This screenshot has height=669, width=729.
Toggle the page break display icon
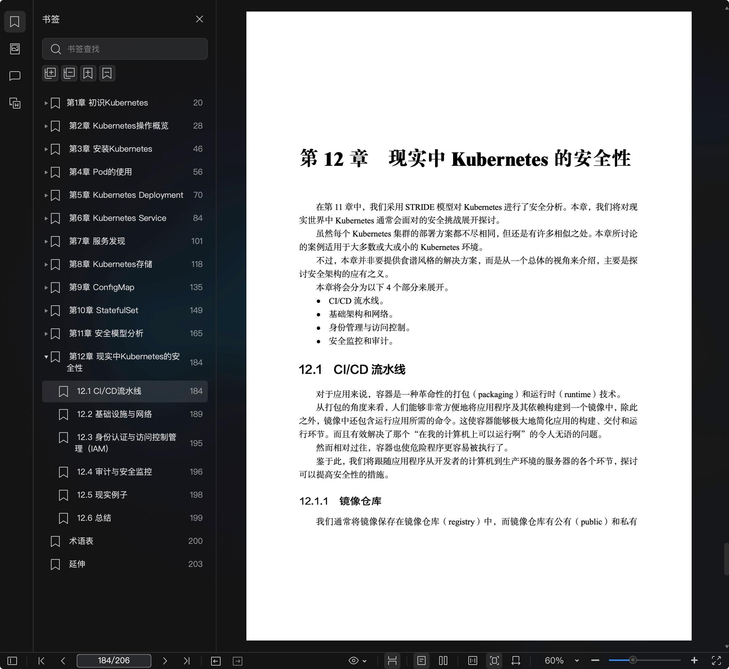click(x=392, y=661)
